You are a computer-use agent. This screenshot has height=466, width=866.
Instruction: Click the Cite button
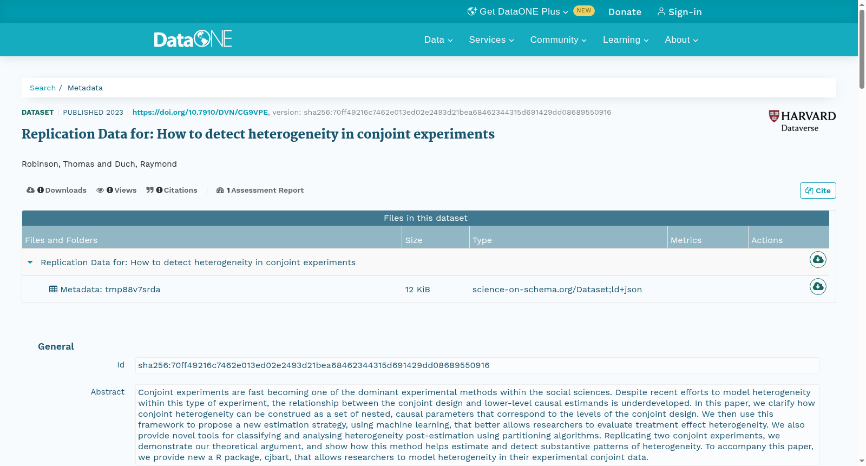coord(818,191)
